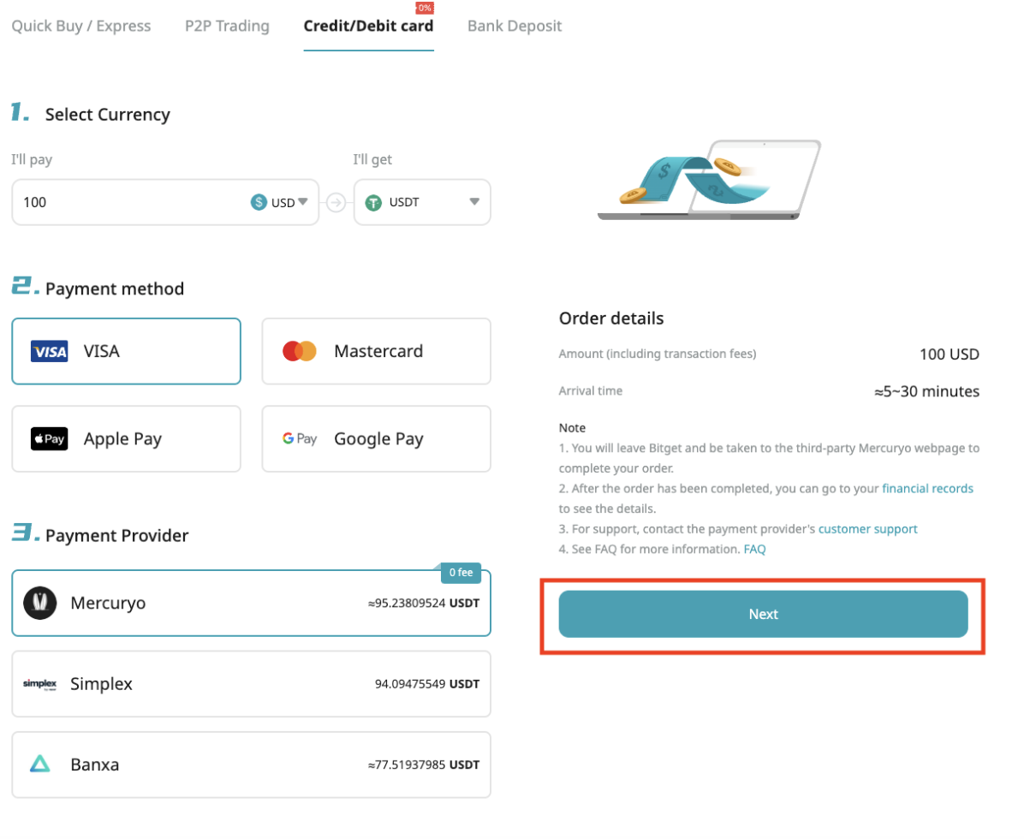Viewport: 1024px width, 839px height.
Task: Choose Banxa as payment provider
Action: click(x=251, y=765)
